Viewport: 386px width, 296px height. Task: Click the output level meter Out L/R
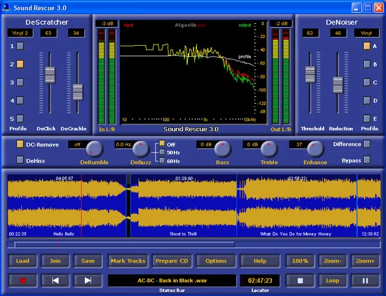pos(280,77)
